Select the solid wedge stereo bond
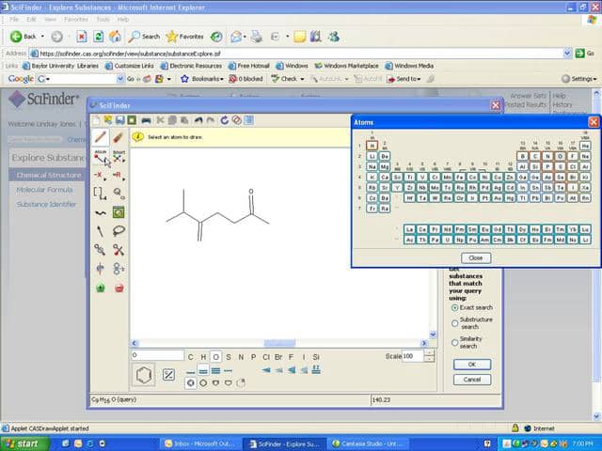Screen dimensions: 602x451 (265, 370)
